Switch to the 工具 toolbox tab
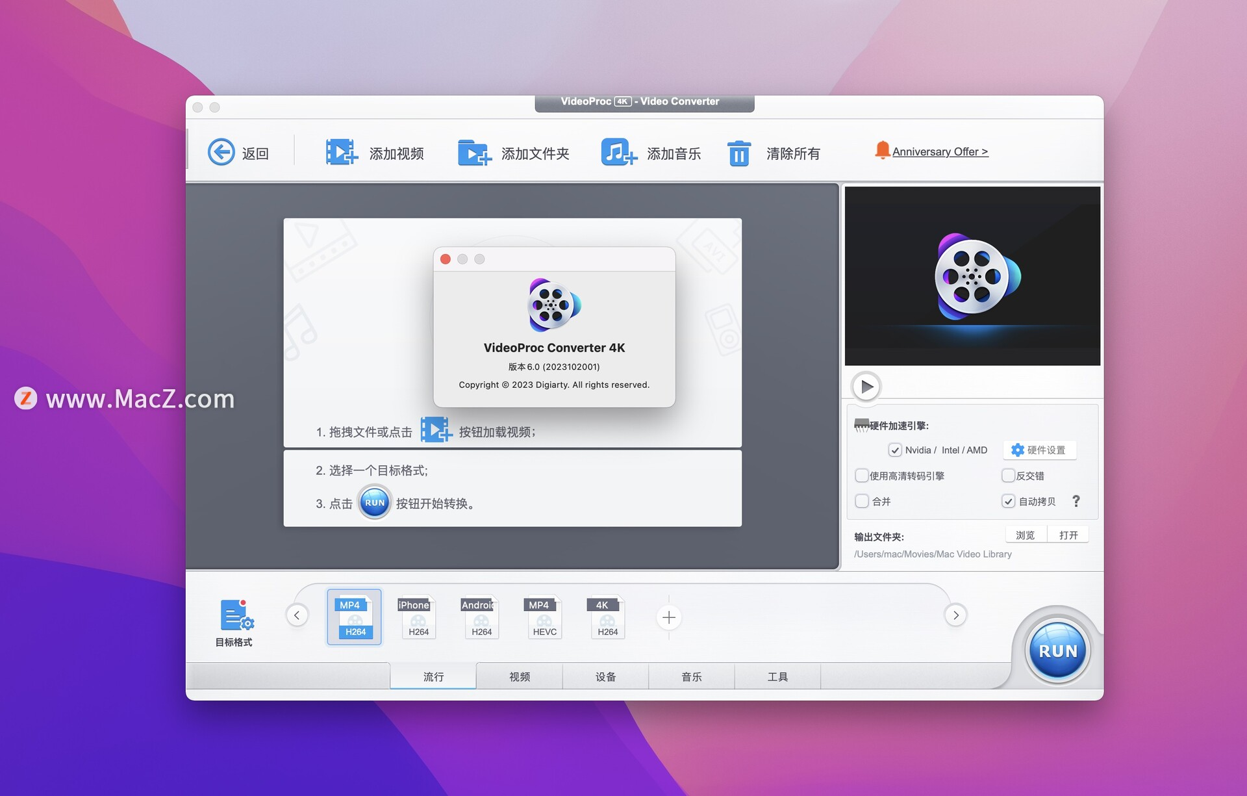The width and height of the screenshot is (1247, 796). click(x=777, y=676)
